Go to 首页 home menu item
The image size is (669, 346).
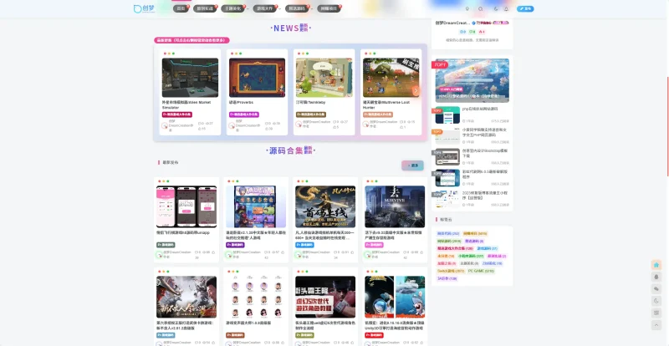point(181,8)
